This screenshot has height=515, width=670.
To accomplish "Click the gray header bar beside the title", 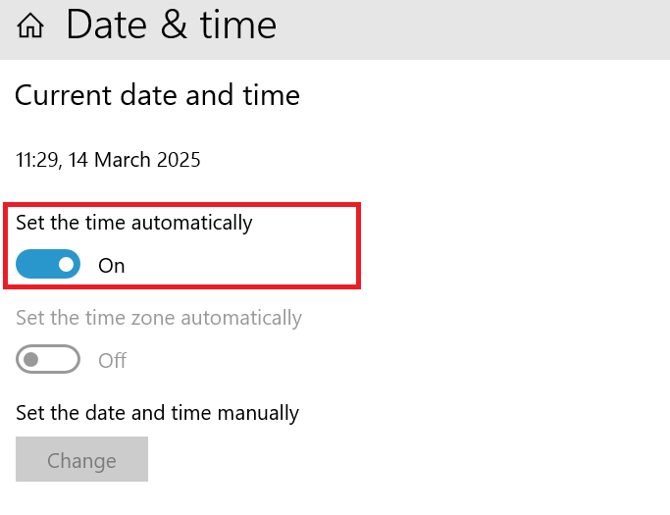I will 471,27.
